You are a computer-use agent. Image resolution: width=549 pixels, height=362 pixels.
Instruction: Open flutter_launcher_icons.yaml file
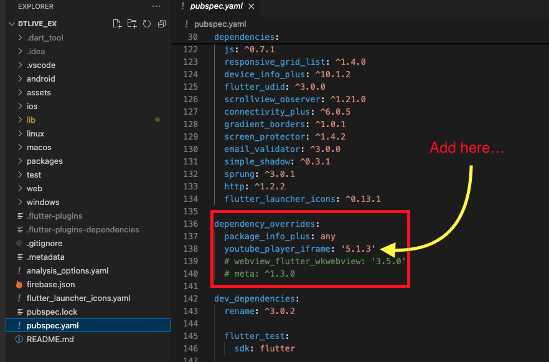(x=78, y=298)
